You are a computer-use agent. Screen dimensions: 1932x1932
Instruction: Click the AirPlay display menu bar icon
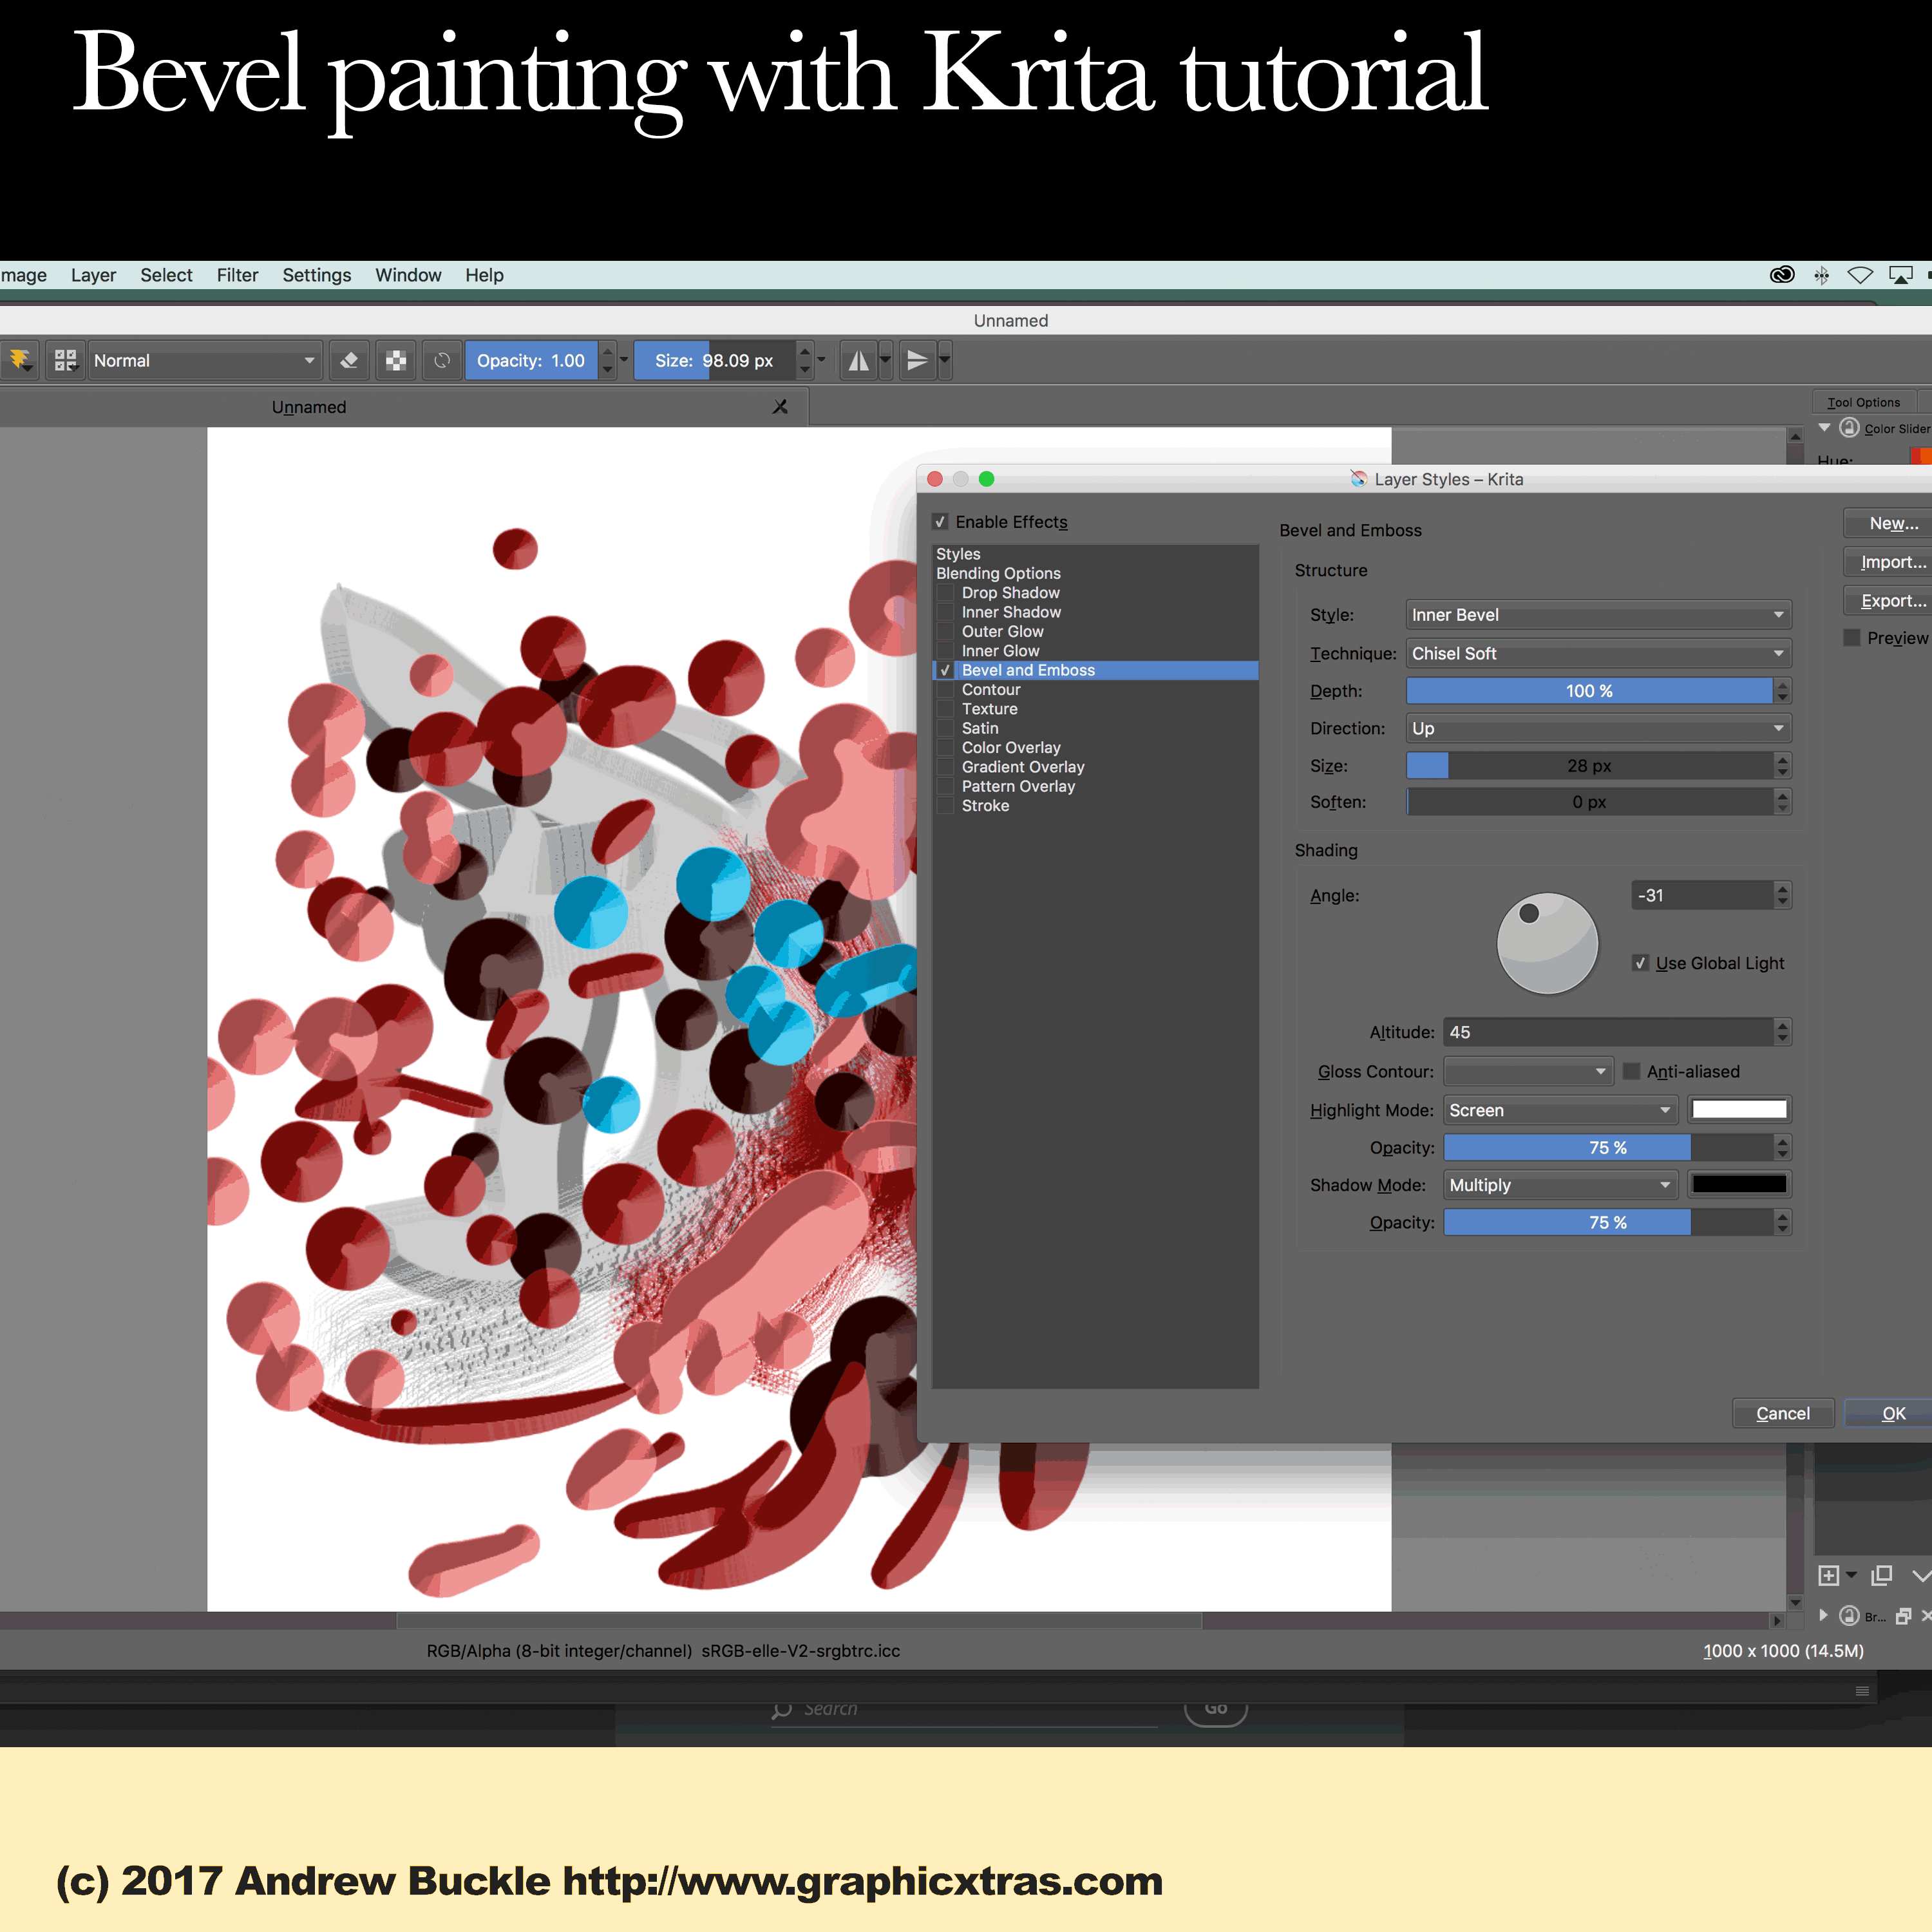pyautogui.click(x=1900, y=275)
